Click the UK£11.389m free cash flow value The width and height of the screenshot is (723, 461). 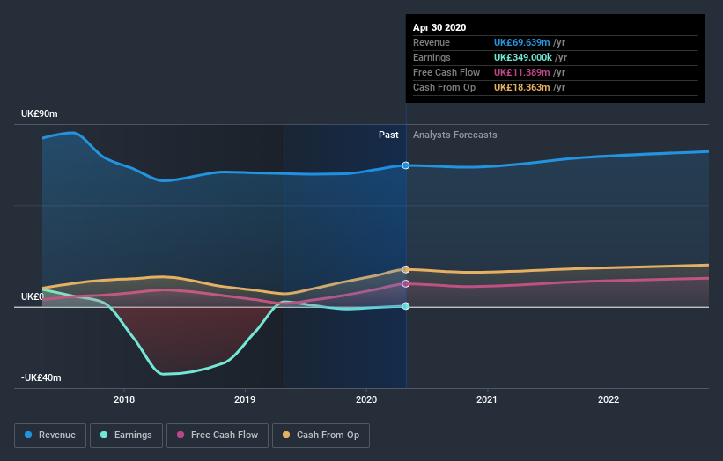[x=522, y=72]
